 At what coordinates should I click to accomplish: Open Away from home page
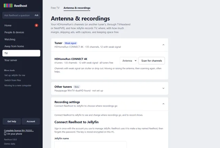[x=21, y=46]
